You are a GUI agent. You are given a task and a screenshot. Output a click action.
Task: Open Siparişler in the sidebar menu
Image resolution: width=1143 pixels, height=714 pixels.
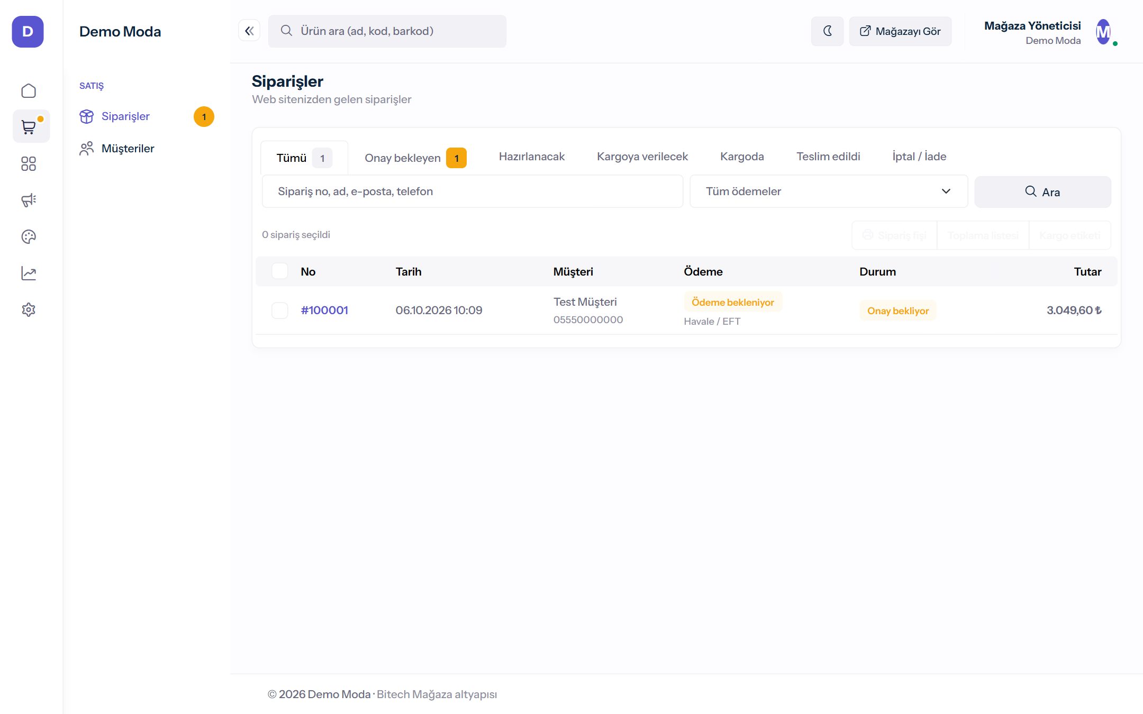125,116
